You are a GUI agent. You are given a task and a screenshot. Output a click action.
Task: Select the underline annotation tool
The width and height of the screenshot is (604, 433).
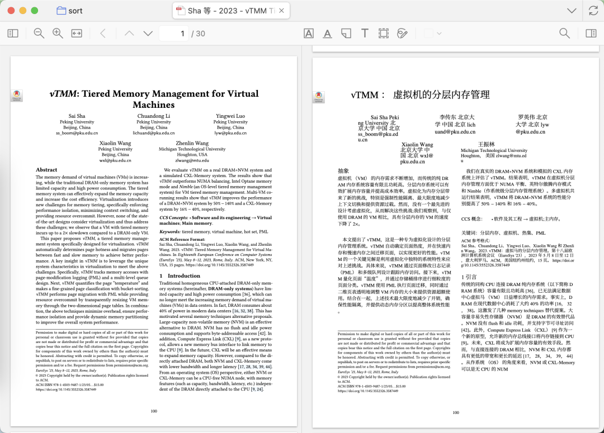[x=328, y=34]
